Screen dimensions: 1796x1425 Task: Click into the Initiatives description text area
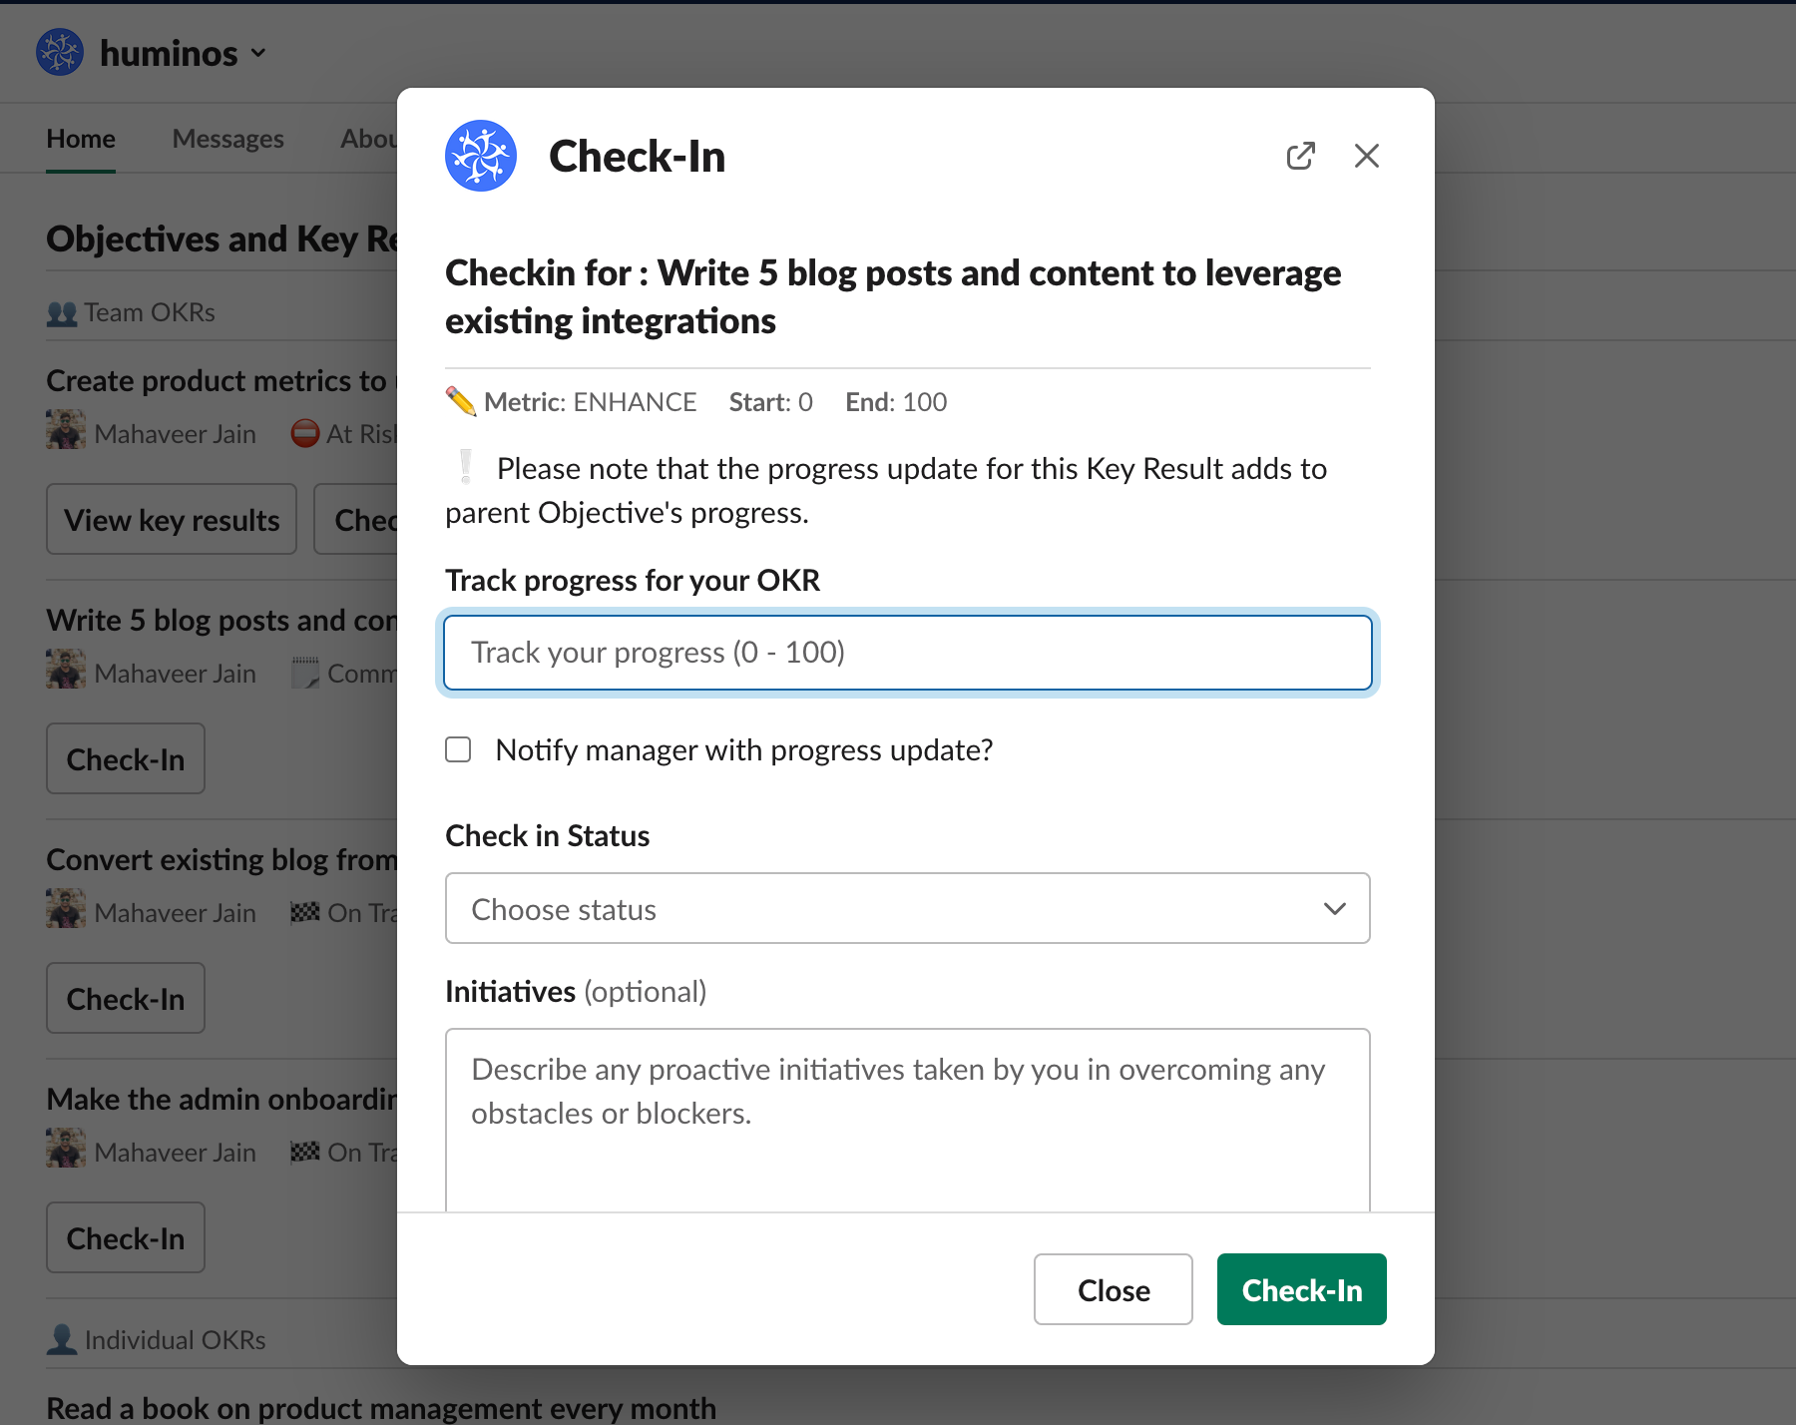tap(908, 1120)
